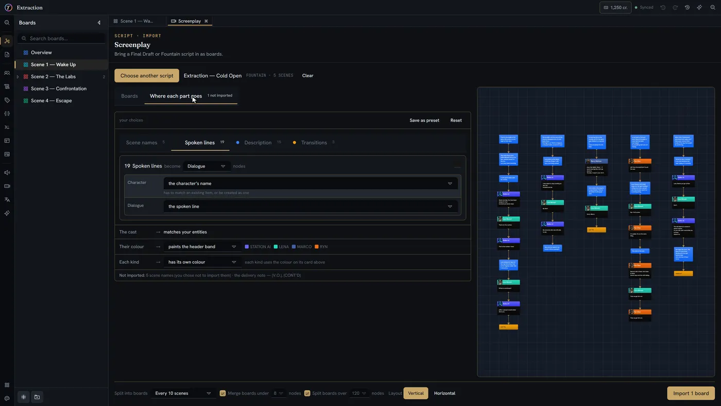This screenshot has height=406, width=721.
Task: Open the users/cast icon in the left rail
Action: (7, 73)
